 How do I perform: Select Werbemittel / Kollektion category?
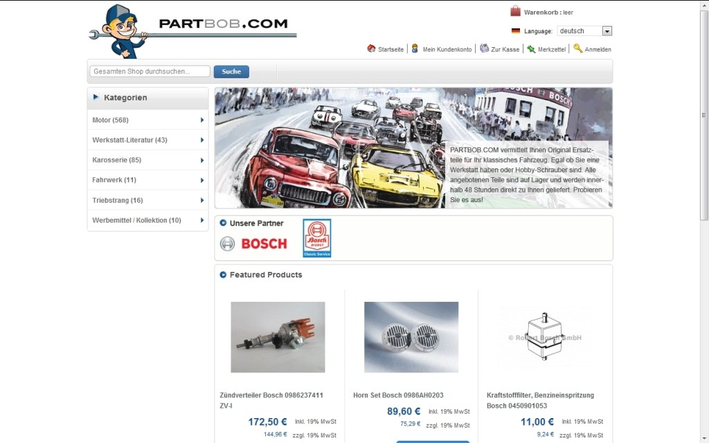tap(136, 221)
